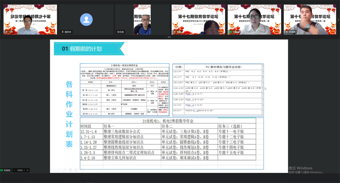Select the woman in white shirt video tile

pos(254,19)
